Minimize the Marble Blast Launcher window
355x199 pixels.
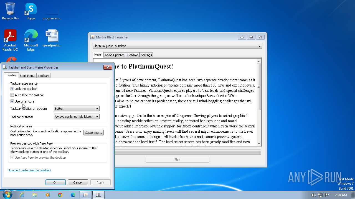[242, 37]
